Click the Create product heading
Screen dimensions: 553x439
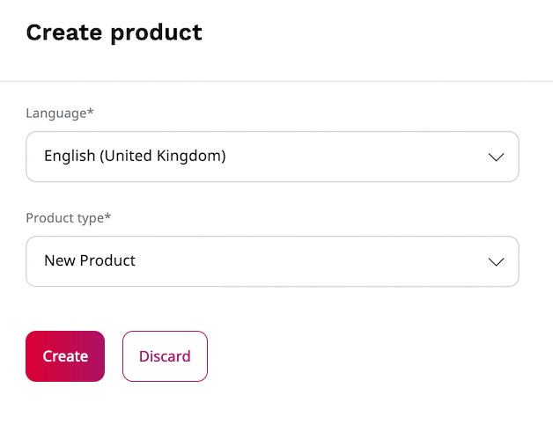click(x=114, y=33)
